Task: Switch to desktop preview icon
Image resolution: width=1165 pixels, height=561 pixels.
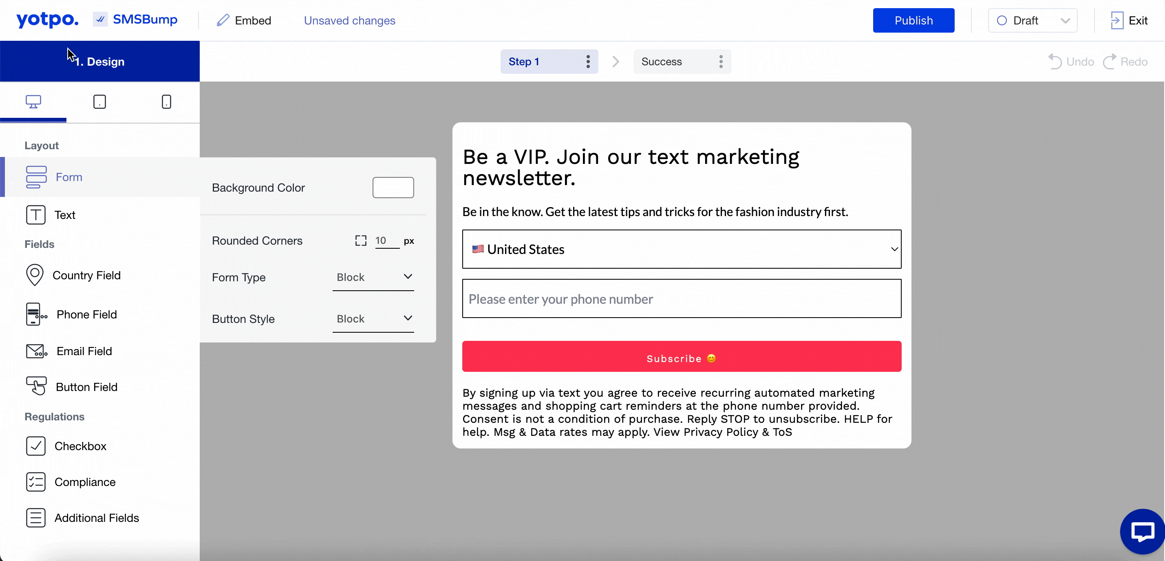Action: (33, 102)
